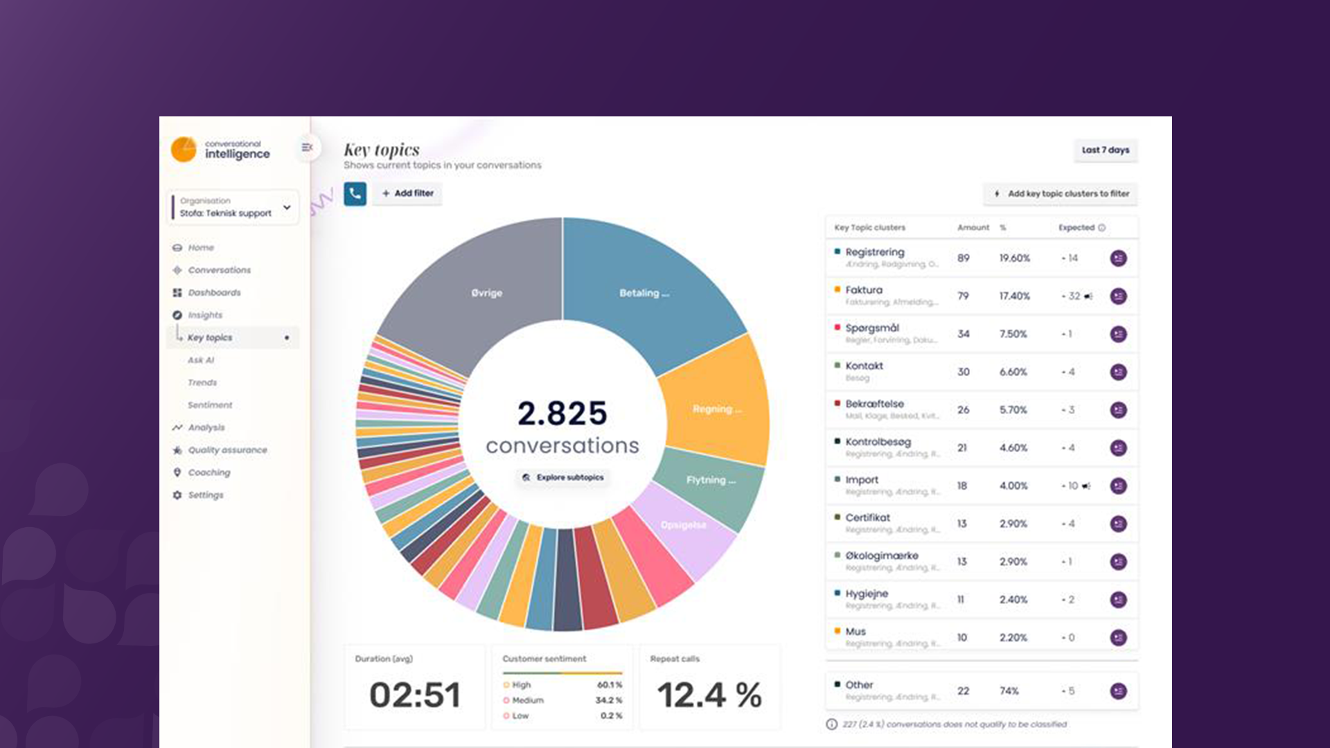This screenshot has height=748, width=1330.
Task: Click the Explore subtopics button
Action: [x=563, y=478]
